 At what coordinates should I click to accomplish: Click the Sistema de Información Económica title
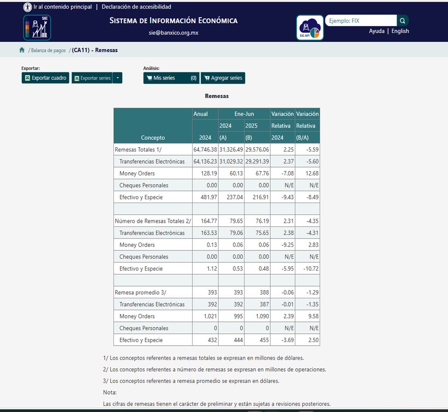pyautogui.click(x=173, y=21)
